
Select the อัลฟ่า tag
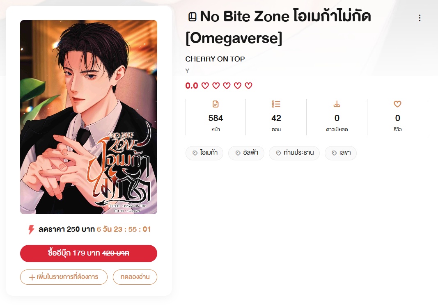[246, 153]
